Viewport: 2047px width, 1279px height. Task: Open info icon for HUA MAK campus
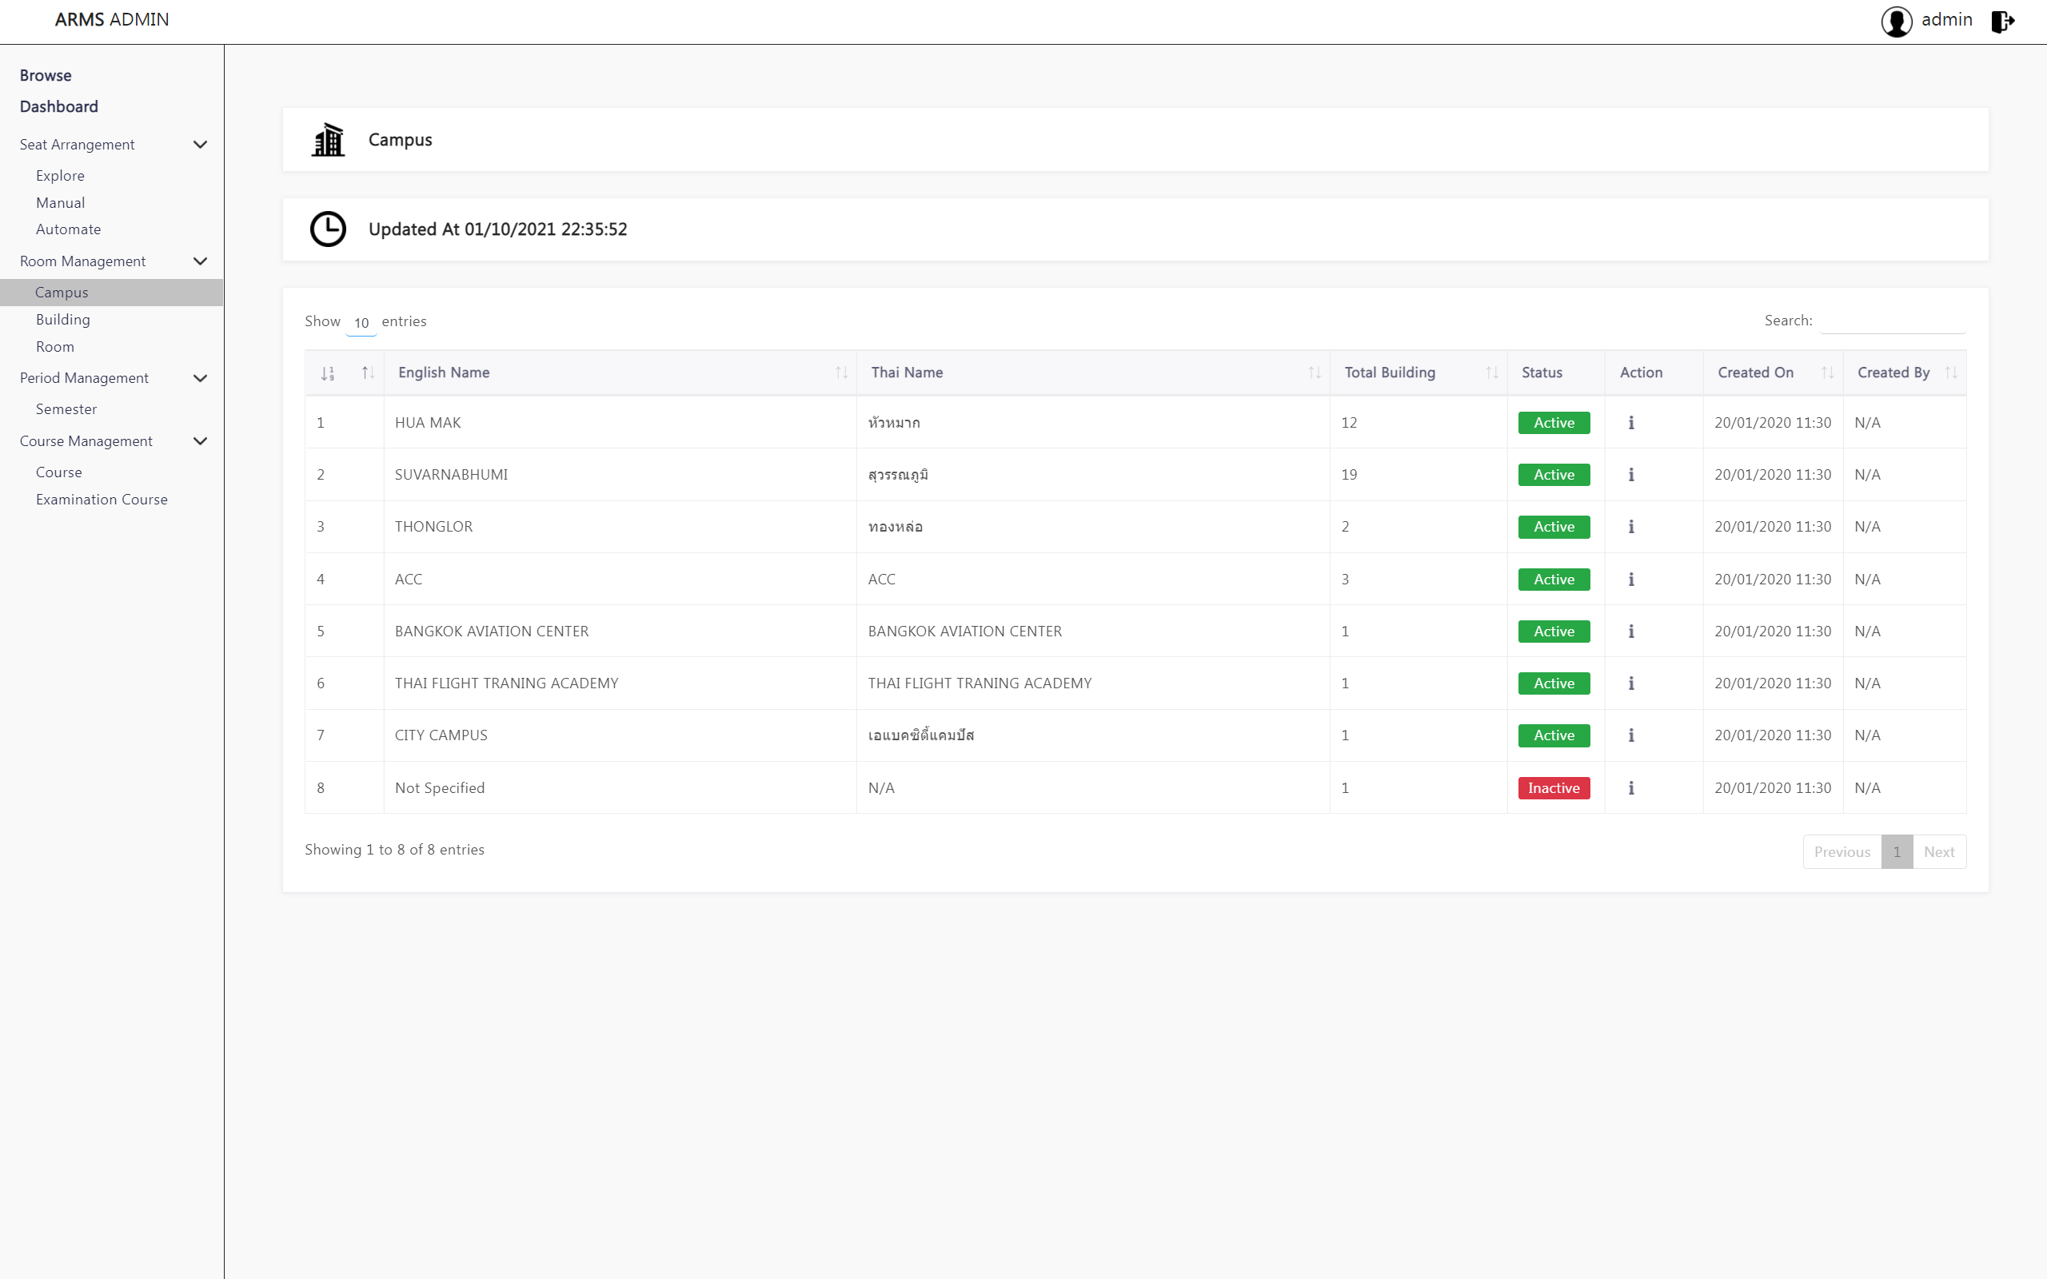pos(1631,422)
